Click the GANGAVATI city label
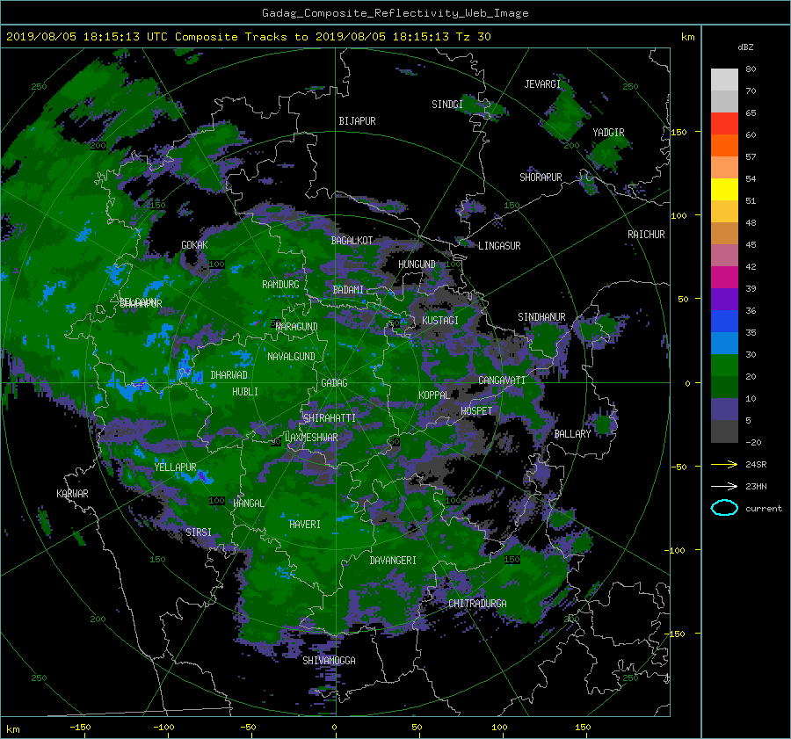The width and height of the screenshot is (791, 739). click(x=502, y=380)
